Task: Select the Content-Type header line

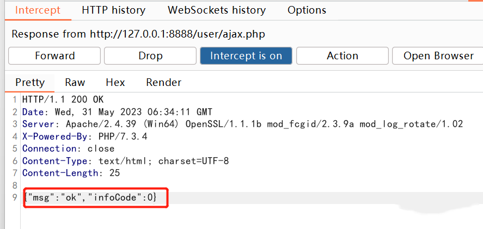Action: tap(125, 160)
